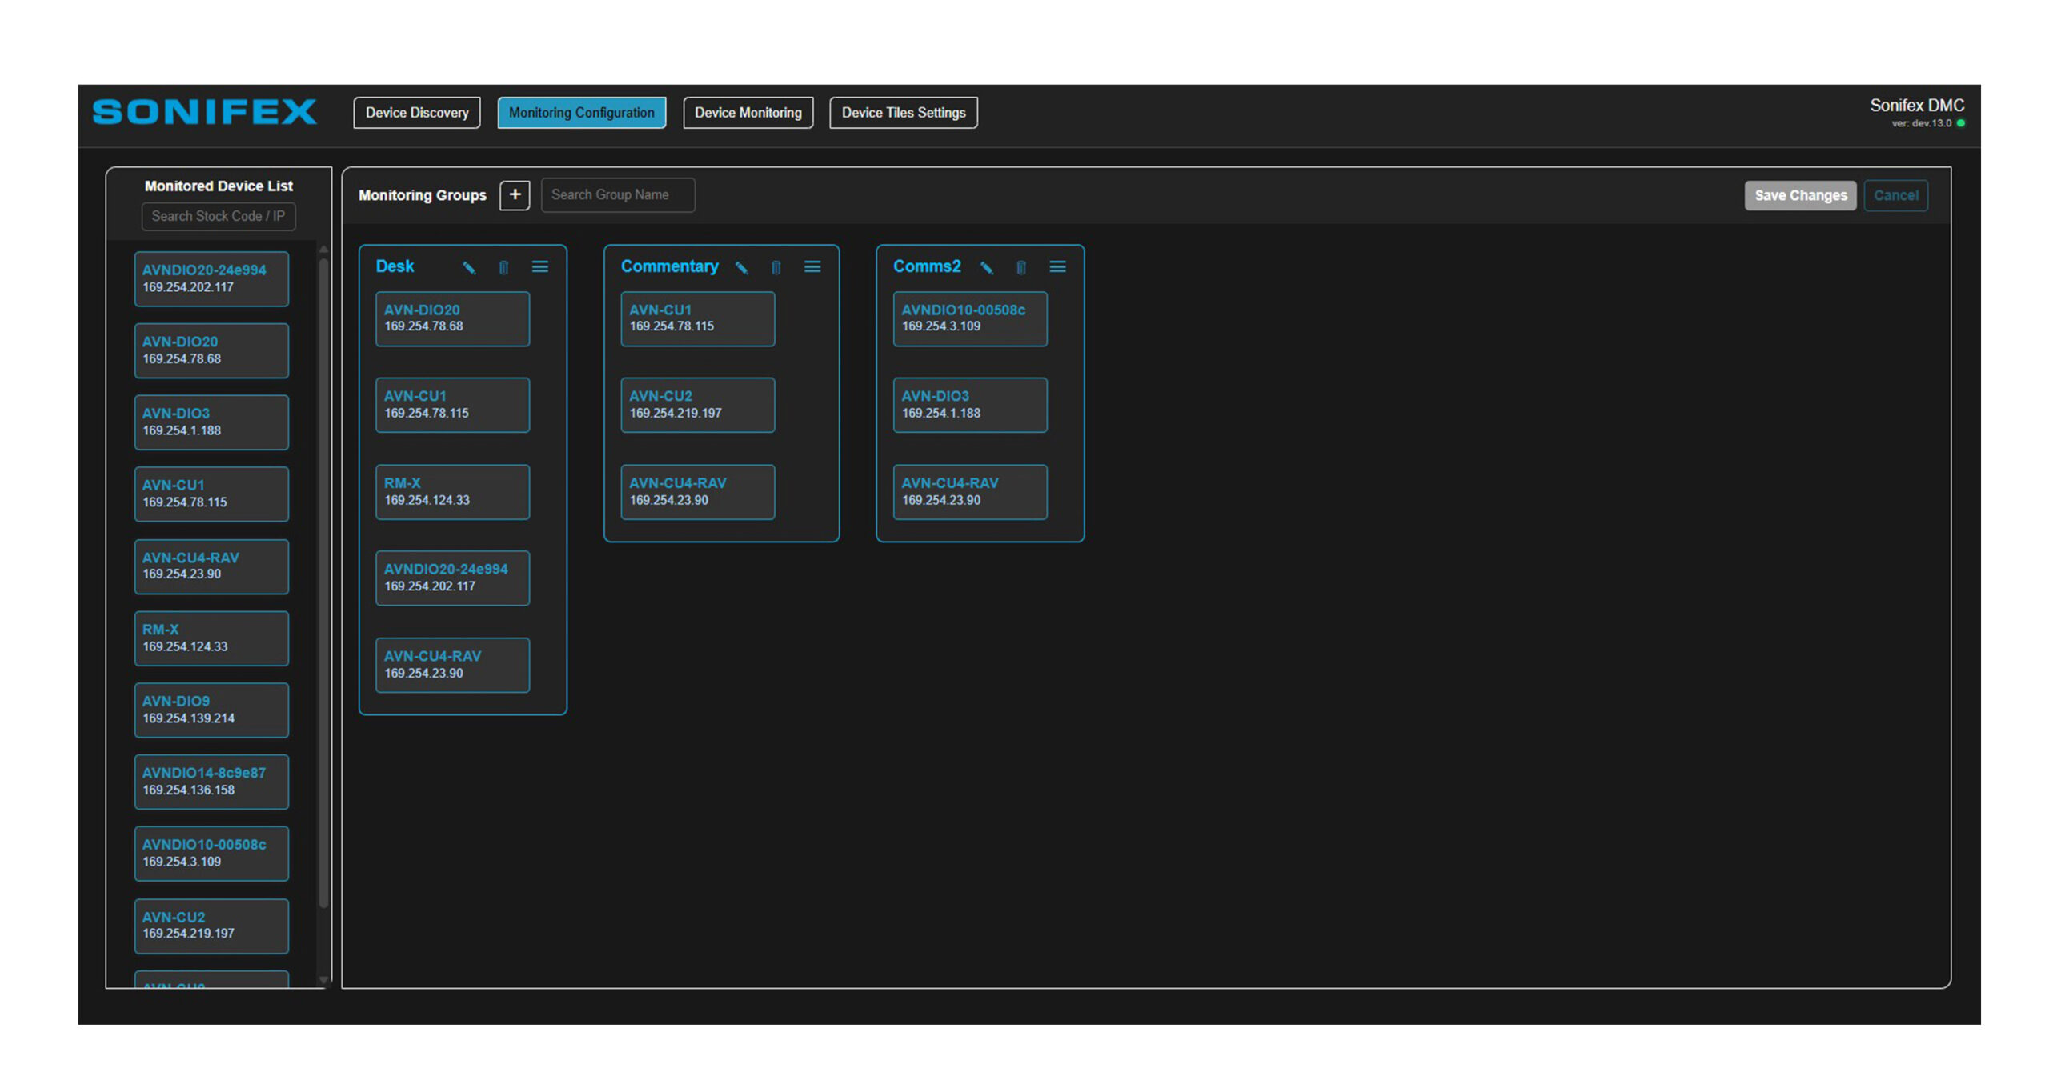Viewport: 2049px width, 1084px height.
Task: Open Comms2 group hamburger menu
Action: (1057, 266)
